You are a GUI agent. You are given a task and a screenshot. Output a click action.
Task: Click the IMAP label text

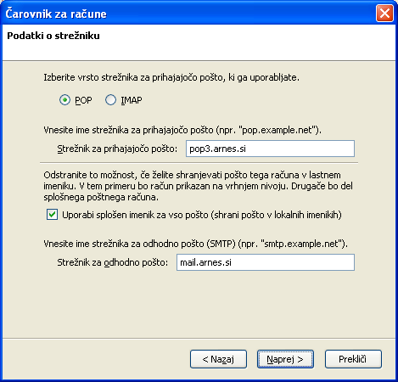tap(132, 100)
